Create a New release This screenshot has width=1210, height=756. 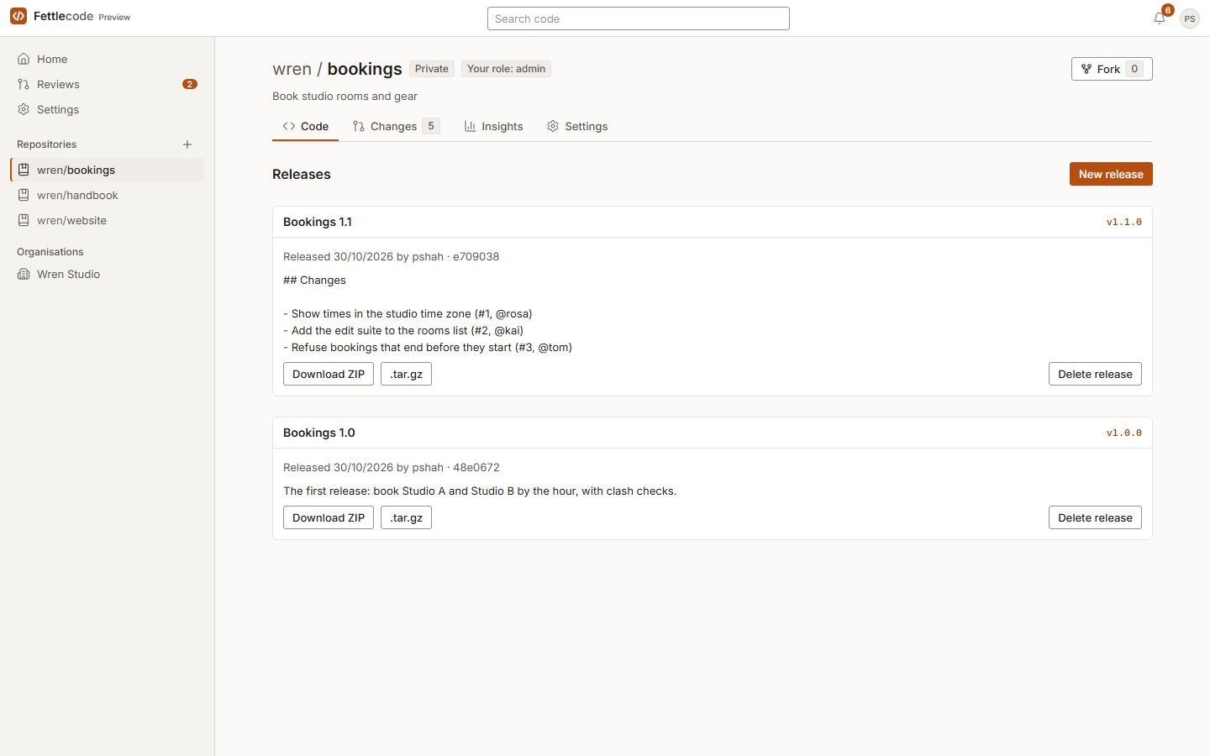pyautogui.click(x=1111, y=174)
